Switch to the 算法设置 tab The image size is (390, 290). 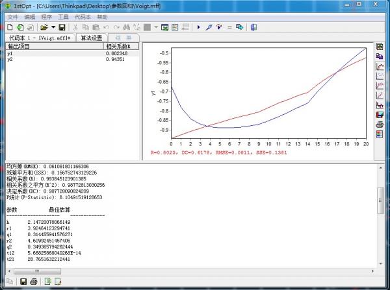[x=92, y=38]
